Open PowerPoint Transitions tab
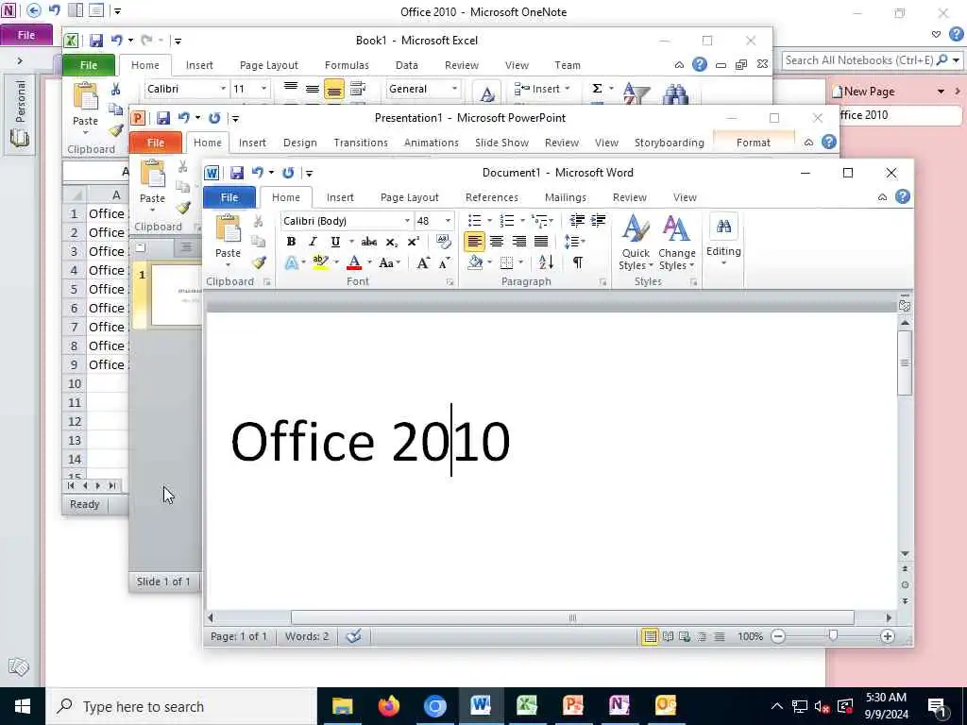This screenshot has height=725, width=967. point(361,143)
